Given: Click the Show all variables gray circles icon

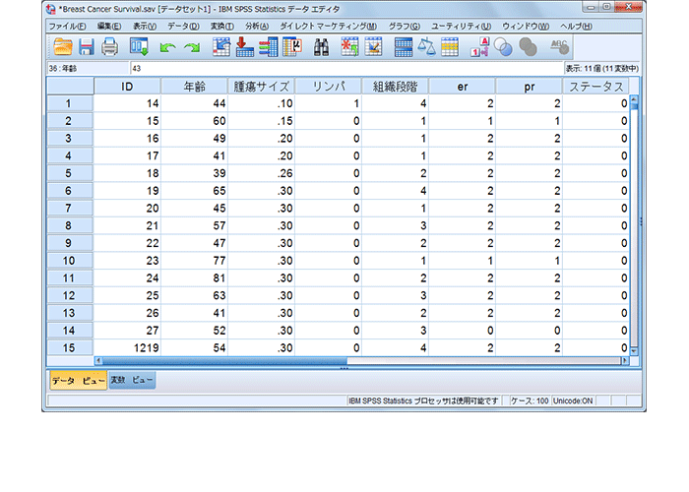Looking at the screenshot, I should coord(528,46).
